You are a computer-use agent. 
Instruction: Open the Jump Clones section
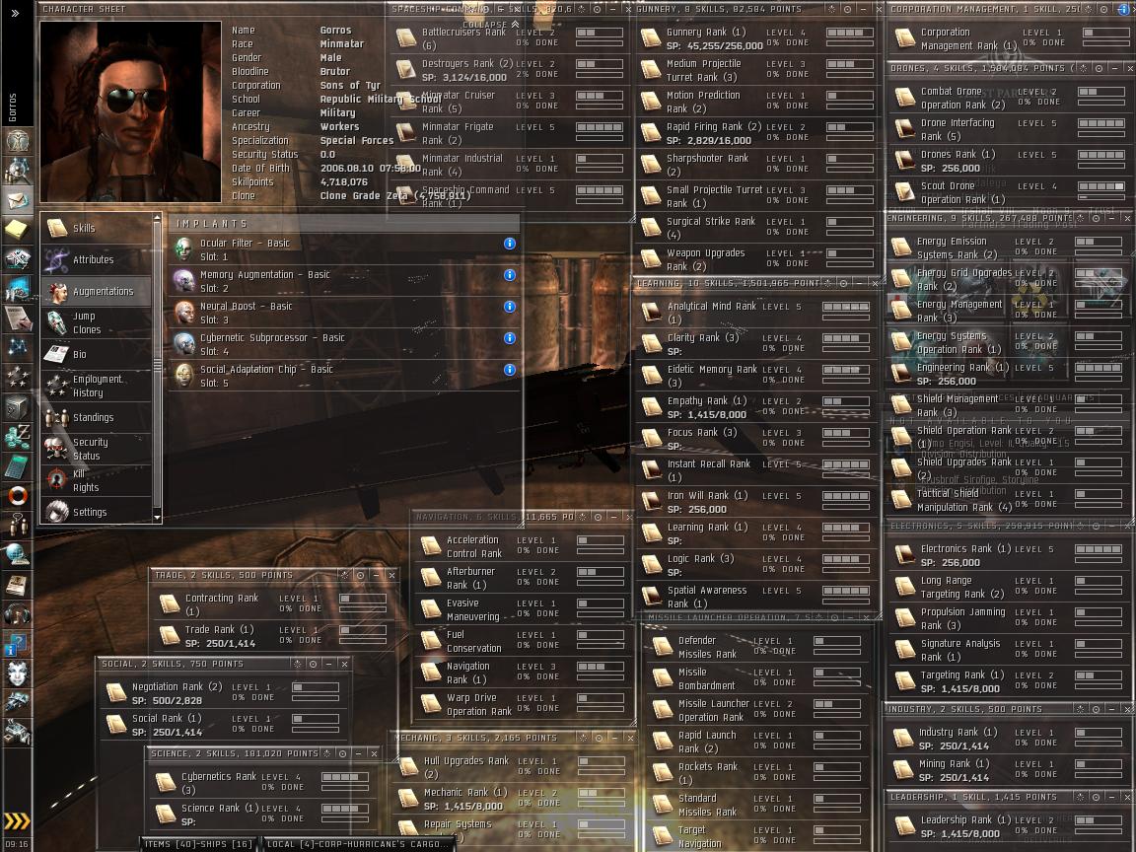[97, 322]
